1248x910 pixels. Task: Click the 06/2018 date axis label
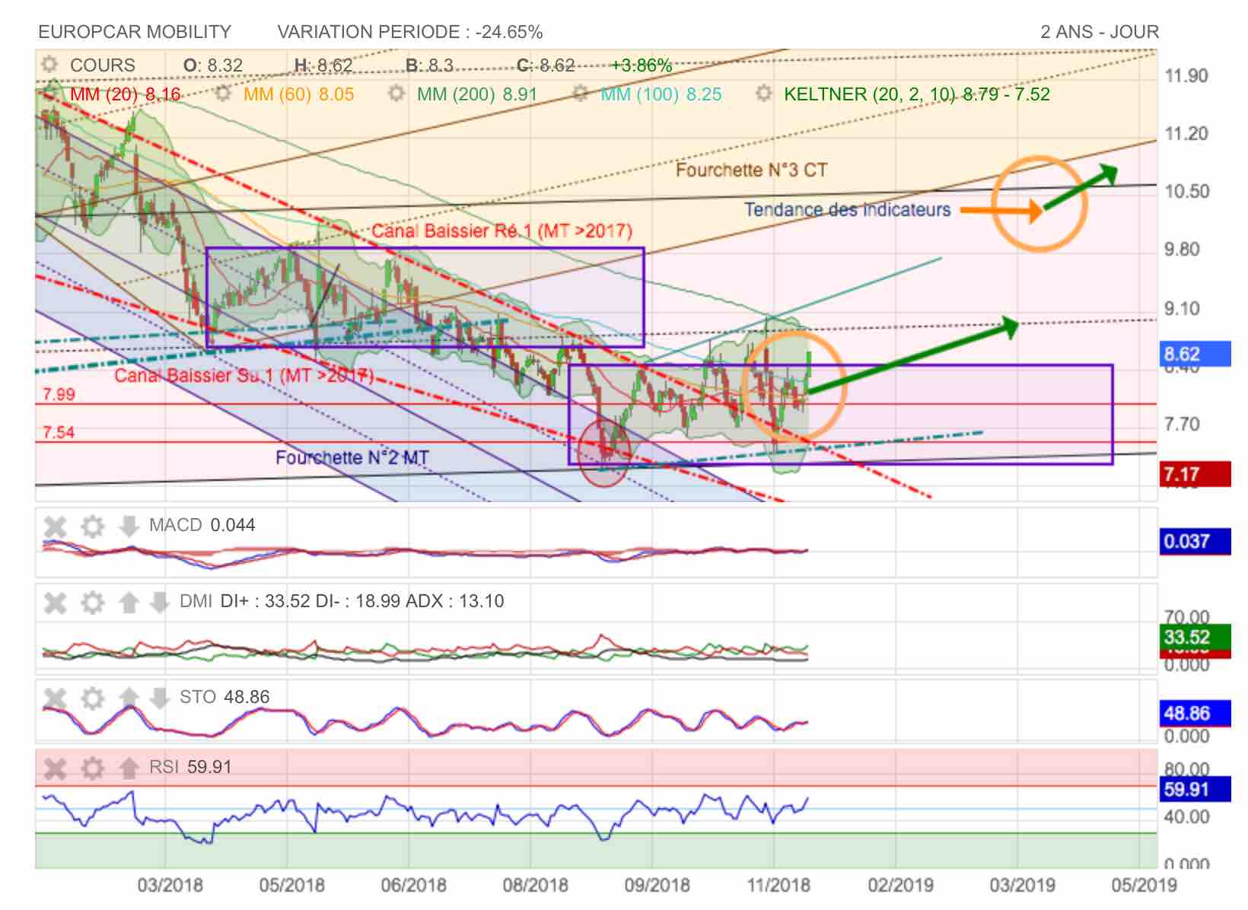click(413, 886)
